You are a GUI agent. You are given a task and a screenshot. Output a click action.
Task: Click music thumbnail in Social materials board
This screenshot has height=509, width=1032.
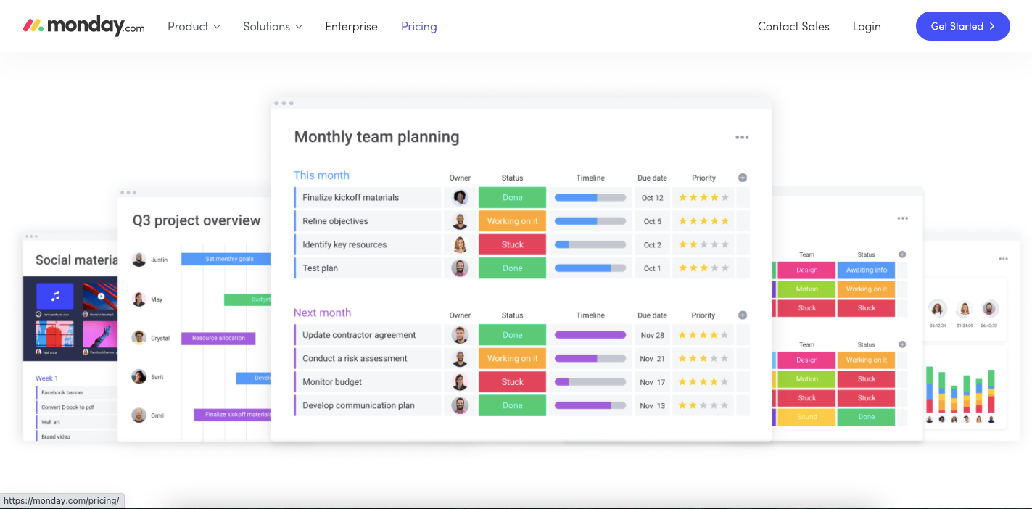tap(55, 297)
